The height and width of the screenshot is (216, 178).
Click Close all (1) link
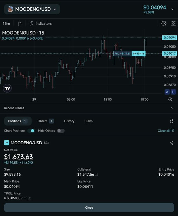166,131
